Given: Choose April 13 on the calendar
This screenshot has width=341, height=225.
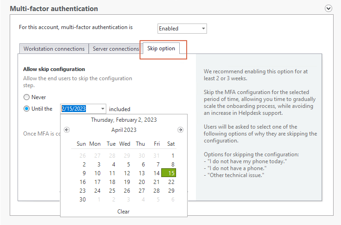Looking at the screenshot, I should tap(141, 173).
